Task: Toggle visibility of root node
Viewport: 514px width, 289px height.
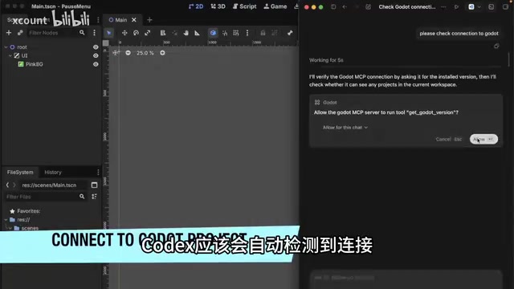Action: 96,47
